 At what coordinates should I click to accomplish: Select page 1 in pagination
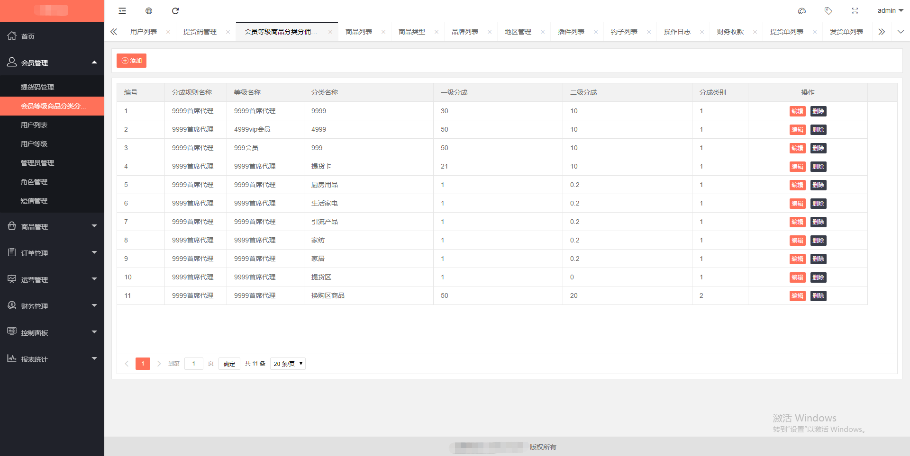tap(143, 364)
